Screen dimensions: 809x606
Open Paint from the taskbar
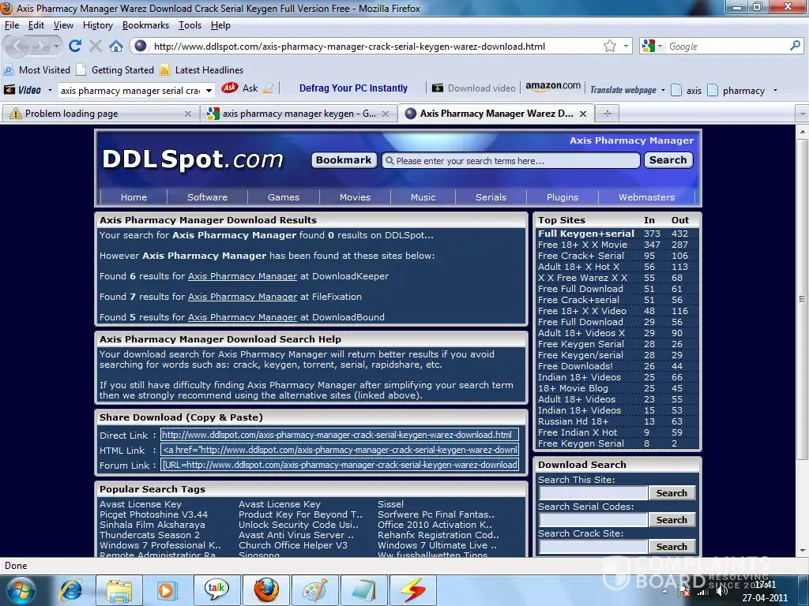coord(315,589)
